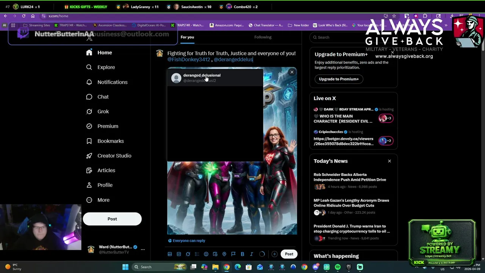Open Chat in the X sidebar

point(97,97)
